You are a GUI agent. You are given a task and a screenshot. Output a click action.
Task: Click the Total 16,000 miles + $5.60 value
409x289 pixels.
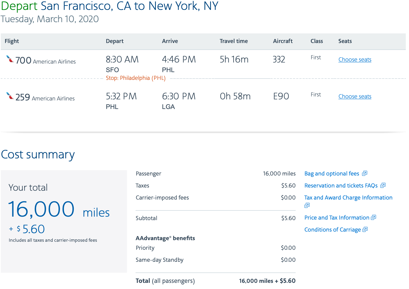click(x=267, y=281)
